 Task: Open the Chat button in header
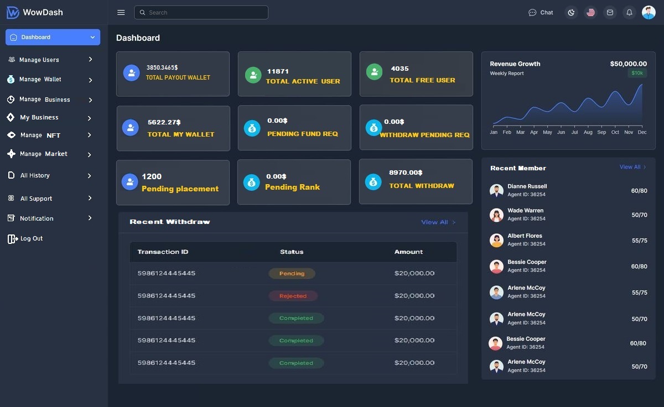click(x=541, y=13)
